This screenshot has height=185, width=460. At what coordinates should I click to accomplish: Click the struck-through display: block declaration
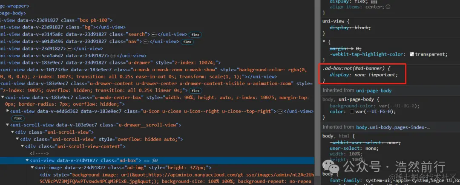[x=350, y=28]
